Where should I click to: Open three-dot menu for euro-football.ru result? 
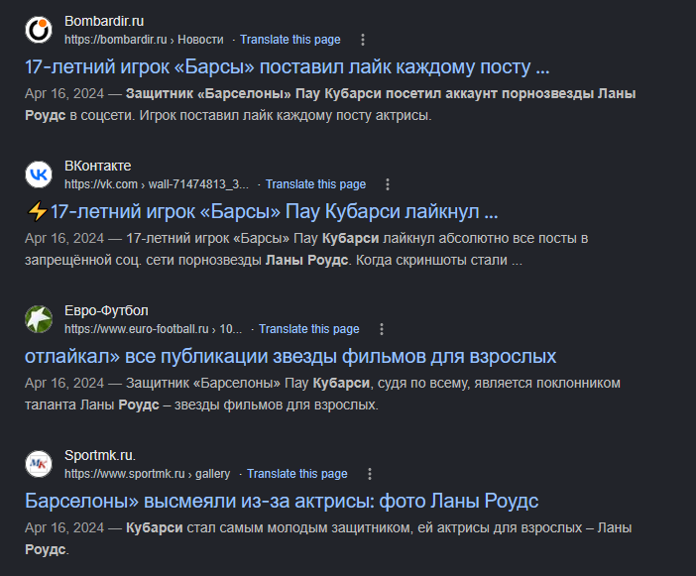coord(382,329)
